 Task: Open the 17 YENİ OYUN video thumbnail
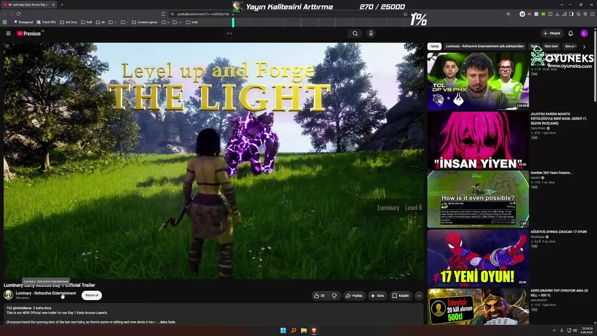coord(478,258)
